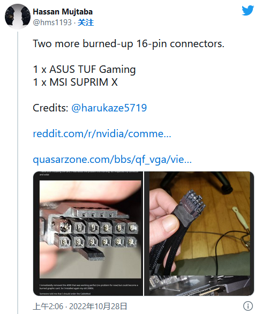Open the tweet info circle icon
This screenshot has width=262, height=314.
248,306
